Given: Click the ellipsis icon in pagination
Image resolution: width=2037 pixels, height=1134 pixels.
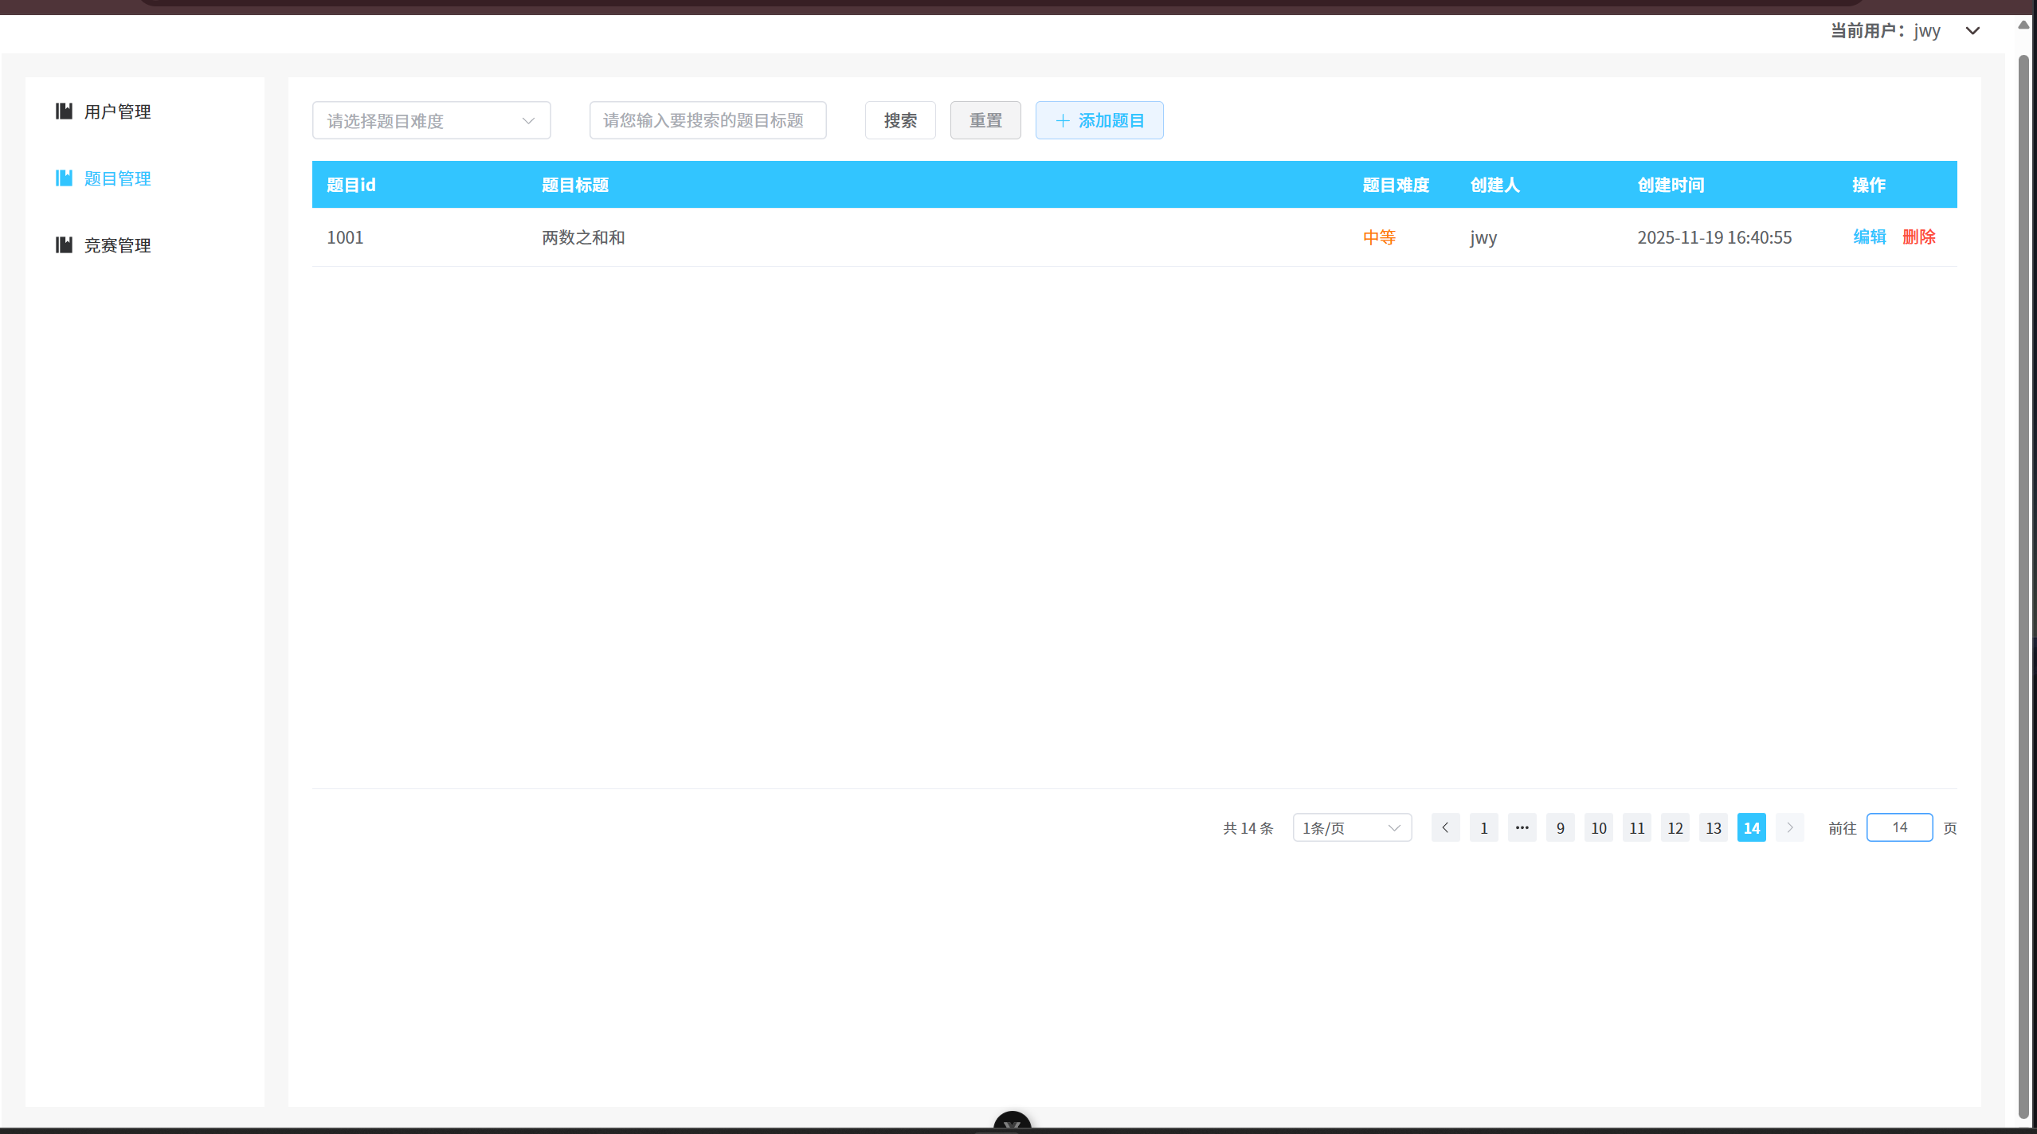Looking at the screenshot, I should coord(1522,827).
